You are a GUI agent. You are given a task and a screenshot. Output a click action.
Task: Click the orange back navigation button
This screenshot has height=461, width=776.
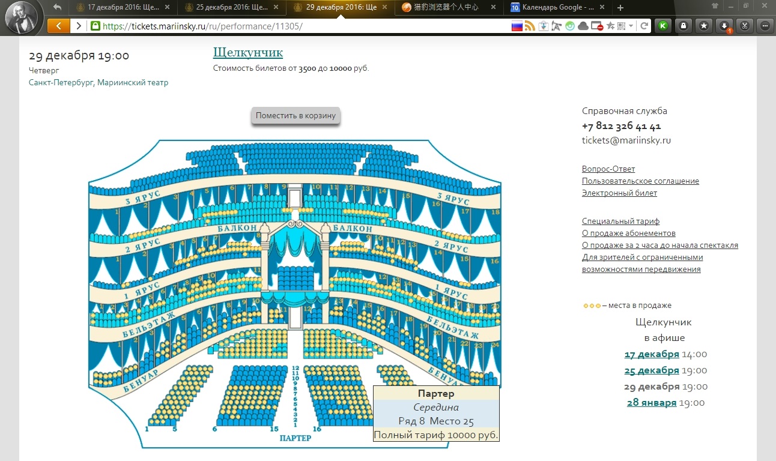[x=58, y=26]
